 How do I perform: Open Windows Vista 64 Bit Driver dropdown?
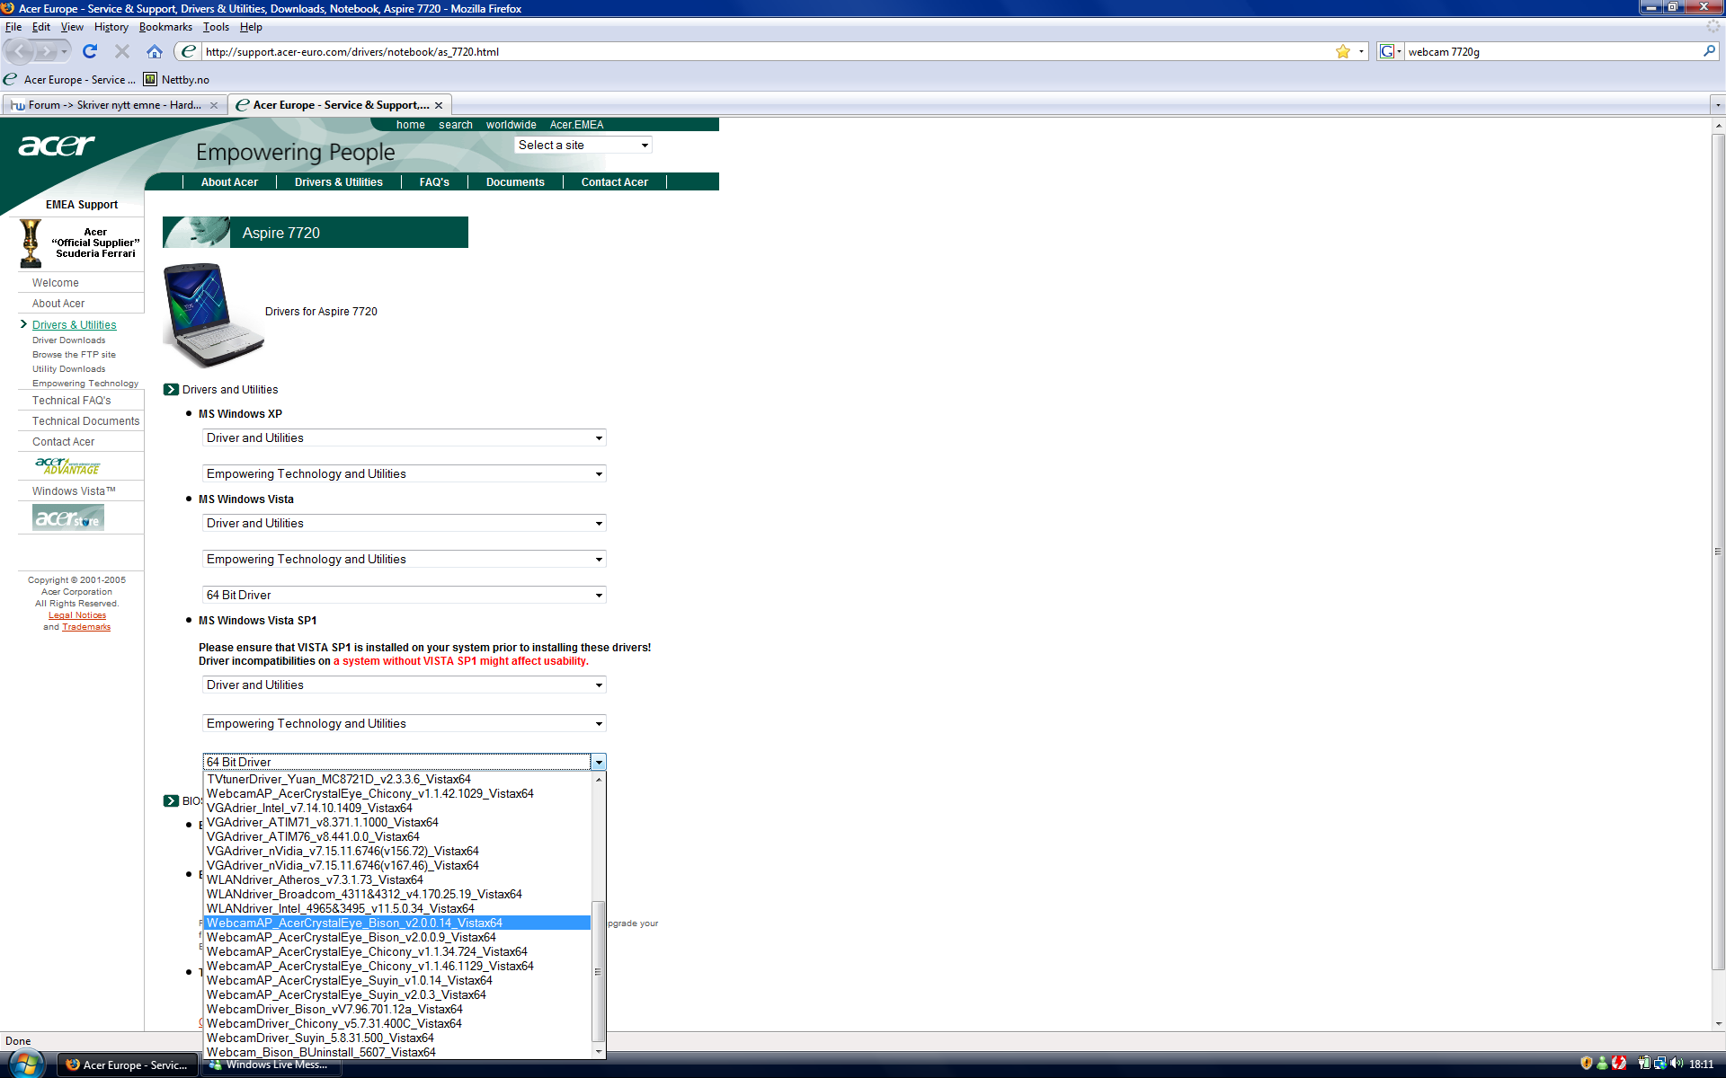click(x=405, y=595)
